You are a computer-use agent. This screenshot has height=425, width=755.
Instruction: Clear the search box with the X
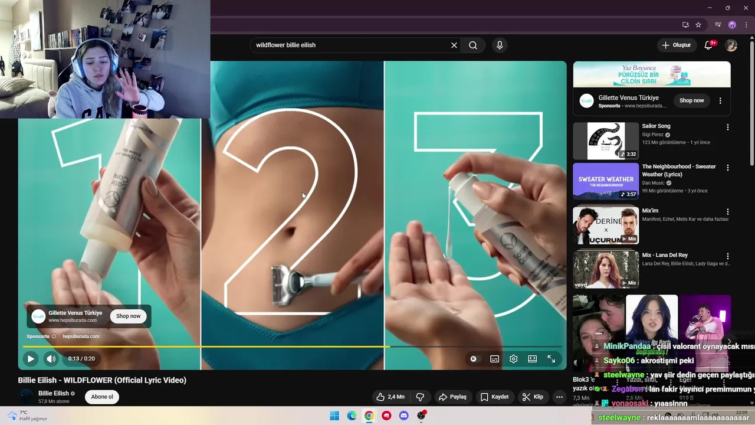(454, 45)
